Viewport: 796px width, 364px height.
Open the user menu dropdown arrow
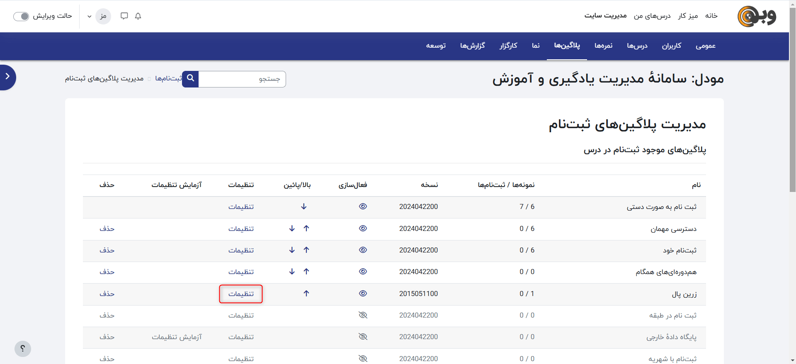click(x=89, y=17)
